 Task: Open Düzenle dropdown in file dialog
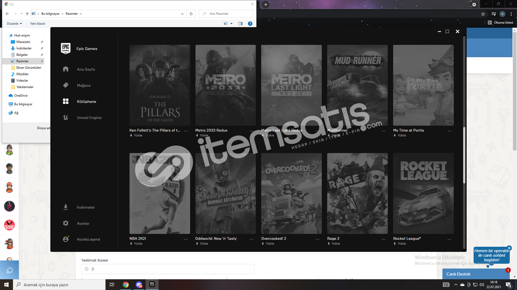point(14,24)
